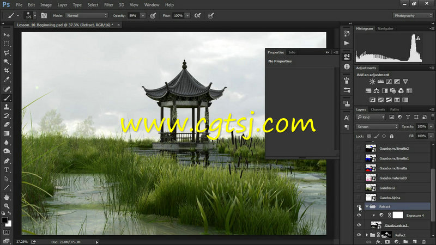The height and width of the screenshot is (245, 436).
Task: Lock all for the layer
Action: (x=391, y=136)
